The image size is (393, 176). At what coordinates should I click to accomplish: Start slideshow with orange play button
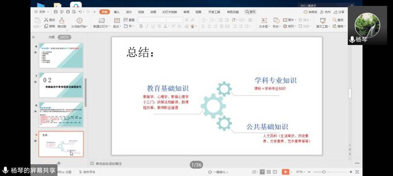(285, 172)
